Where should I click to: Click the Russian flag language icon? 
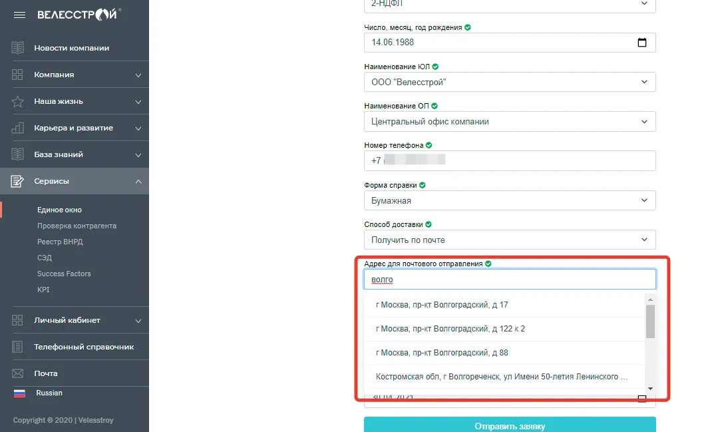(19, 393)
